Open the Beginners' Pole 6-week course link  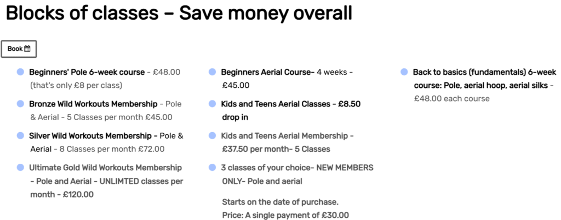pos(87,73)
